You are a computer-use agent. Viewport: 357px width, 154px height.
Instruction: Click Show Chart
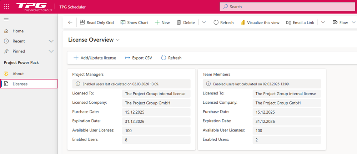[134, 22]
